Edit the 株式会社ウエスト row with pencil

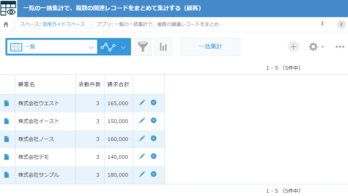click(142, 103)
